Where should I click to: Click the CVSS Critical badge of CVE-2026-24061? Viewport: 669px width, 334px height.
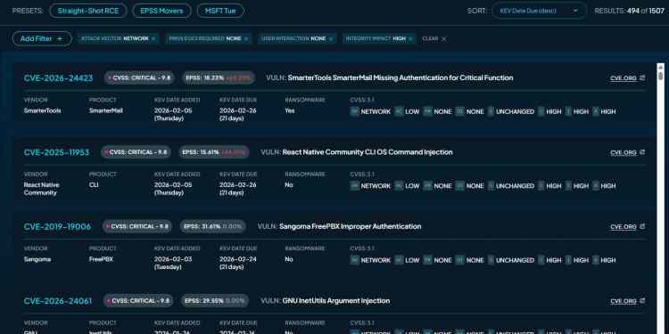point(138,301)
